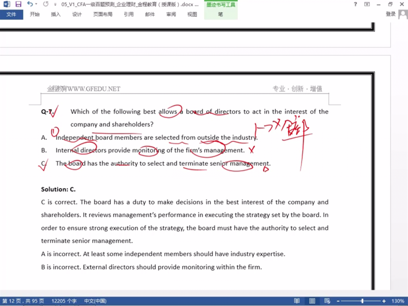Click the Undo arrow icon
Image resolution: width=408 pixels, height=306 pixels.
pyautogui.click(x=30, y=4)
